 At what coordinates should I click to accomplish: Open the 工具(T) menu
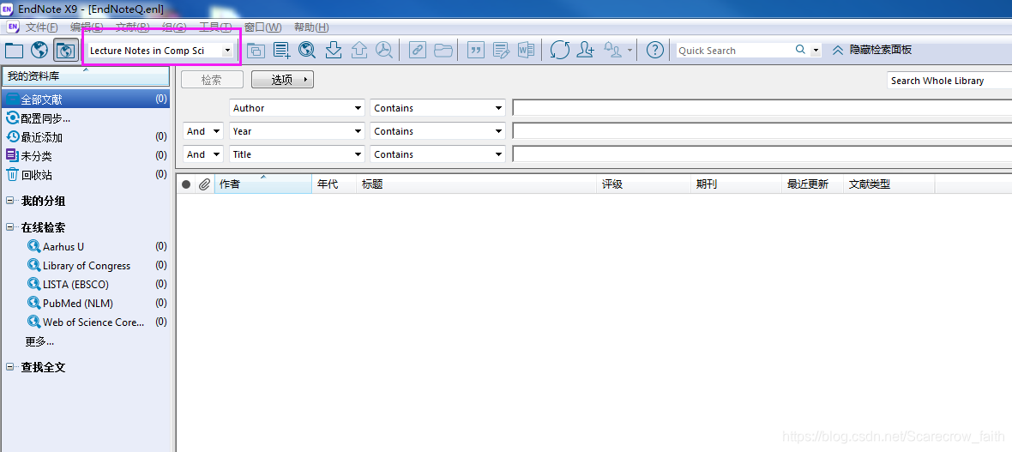215,27
